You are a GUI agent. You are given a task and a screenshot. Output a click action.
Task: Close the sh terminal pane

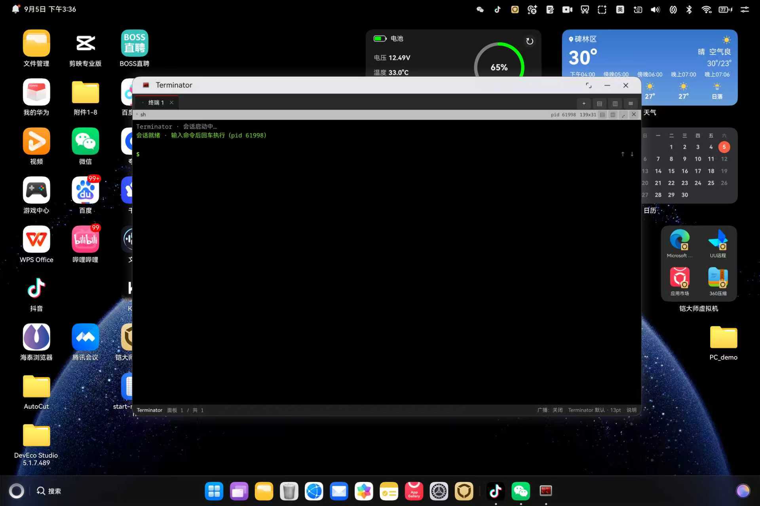tap(634, 115)
